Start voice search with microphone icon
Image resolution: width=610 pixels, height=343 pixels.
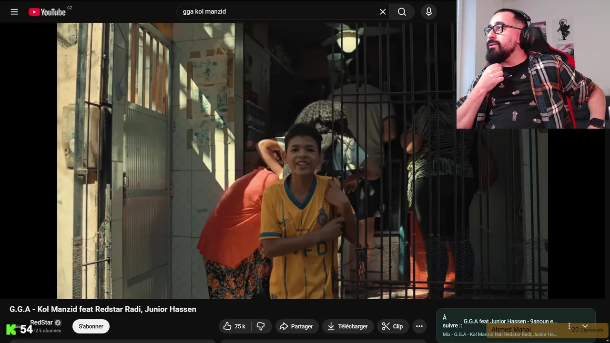coord(429,12)
